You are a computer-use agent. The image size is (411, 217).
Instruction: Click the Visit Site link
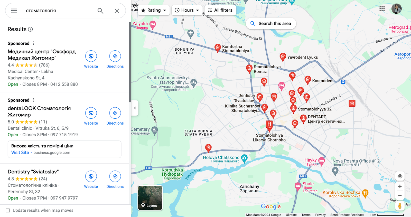20,153
